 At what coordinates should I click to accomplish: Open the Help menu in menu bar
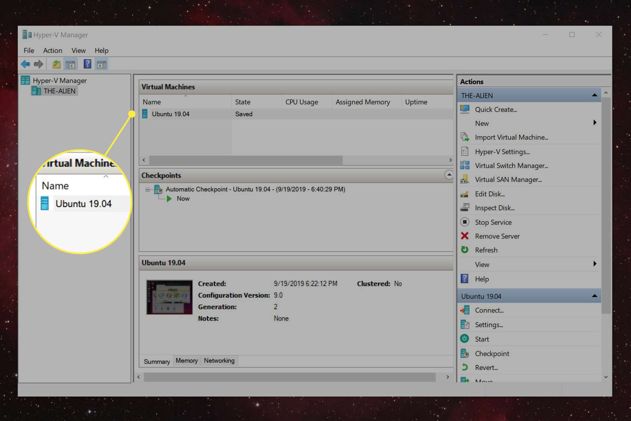[101, 51]
